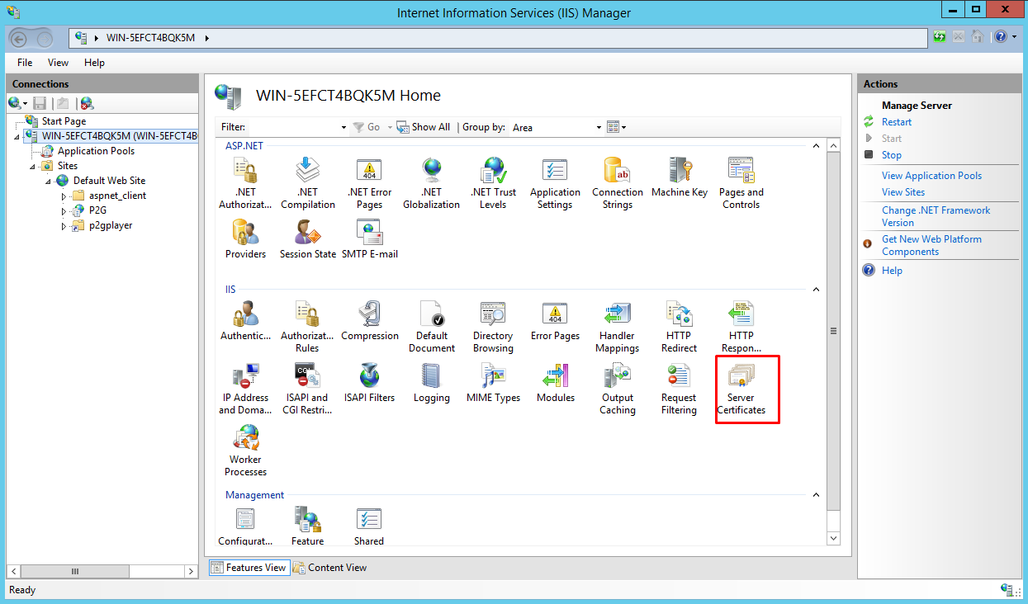
Task: Open the .NET Error Pages feature
Action: tap(369, 183)
